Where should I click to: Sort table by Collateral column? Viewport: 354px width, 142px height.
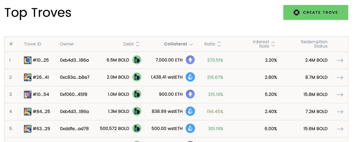click(178, 44)
